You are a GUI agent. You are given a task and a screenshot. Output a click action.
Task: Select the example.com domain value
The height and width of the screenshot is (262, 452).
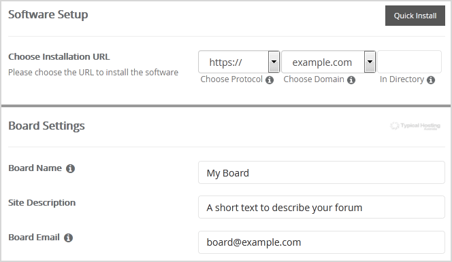click(323, 62)
